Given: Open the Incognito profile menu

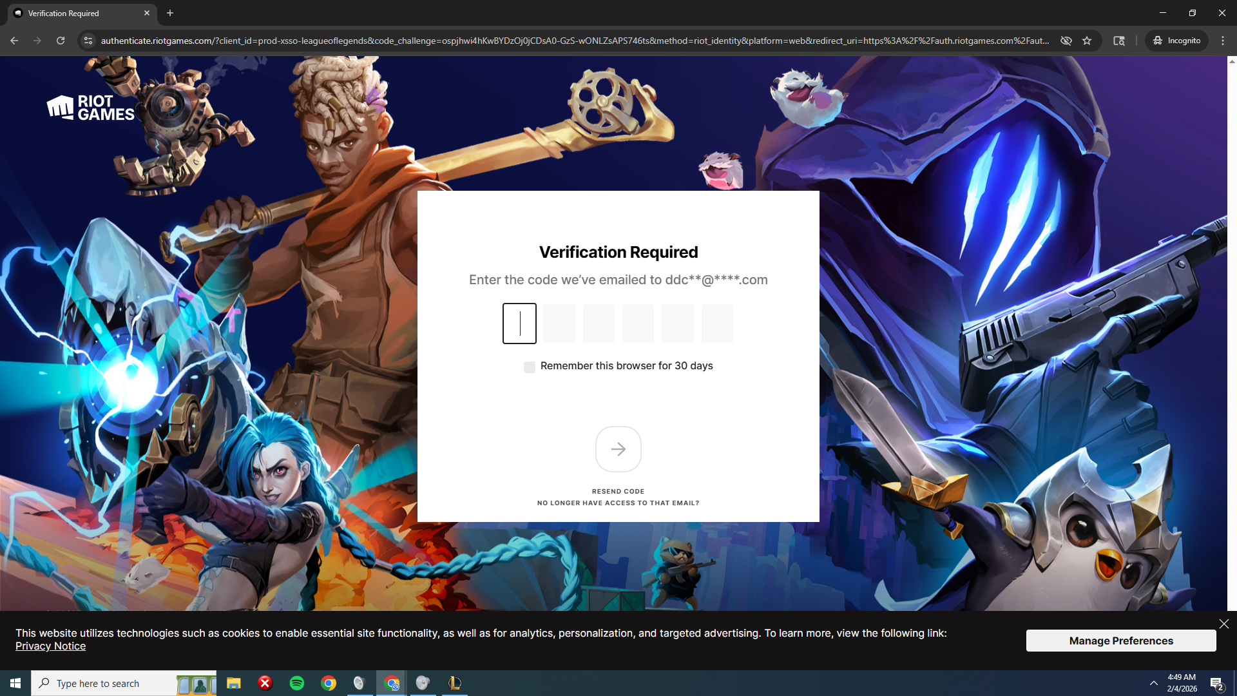Looking at the screenshot, I should coord(1176,41).
